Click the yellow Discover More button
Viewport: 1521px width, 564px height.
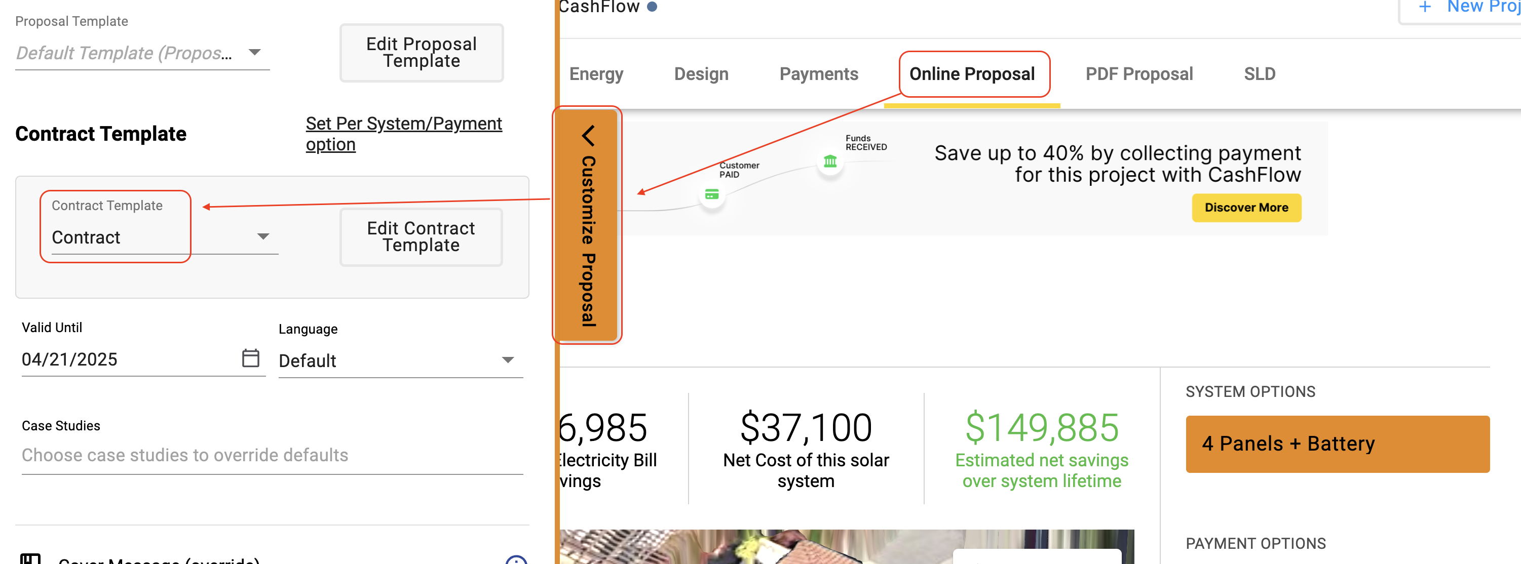click(x=1246, y=208)
